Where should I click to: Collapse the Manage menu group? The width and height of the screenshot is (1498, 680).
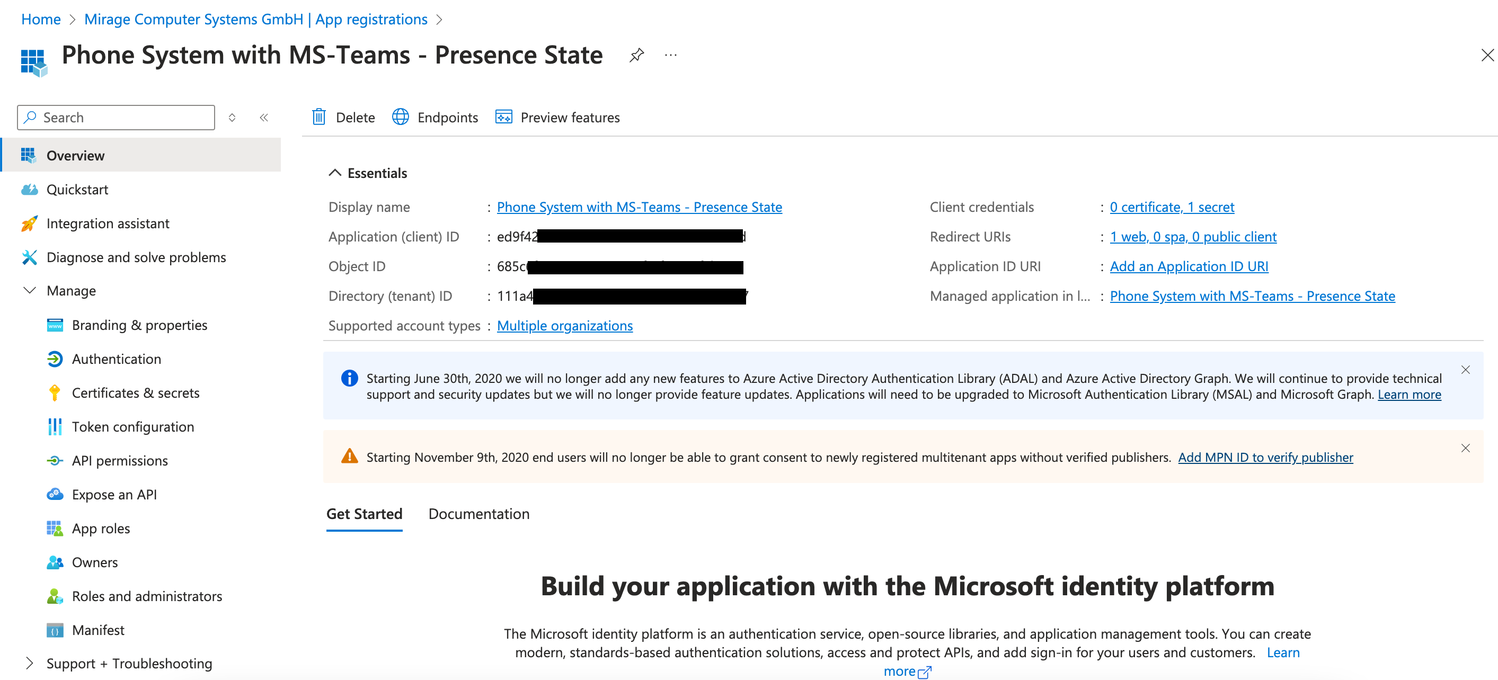click(x=30, y=290)
